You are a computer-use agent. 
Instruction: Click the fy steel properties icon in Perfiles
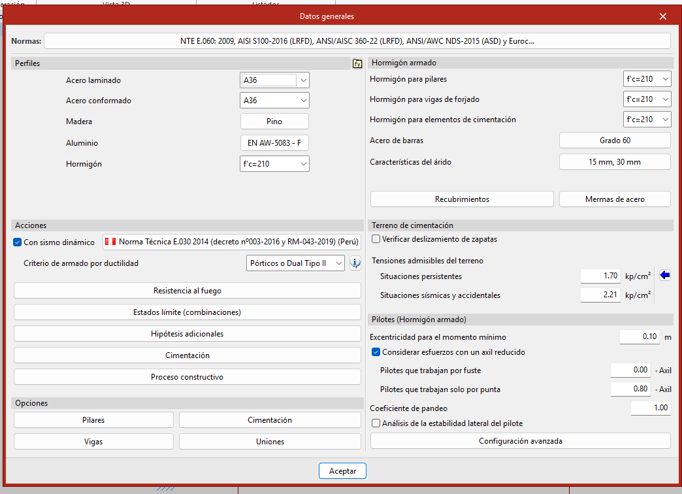click(x=357, y=63)
